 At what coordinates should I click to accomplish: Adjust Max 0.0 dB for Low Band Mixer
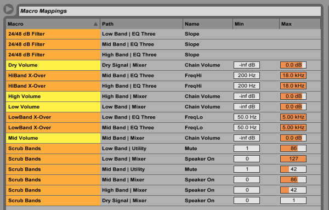(293, 107)
